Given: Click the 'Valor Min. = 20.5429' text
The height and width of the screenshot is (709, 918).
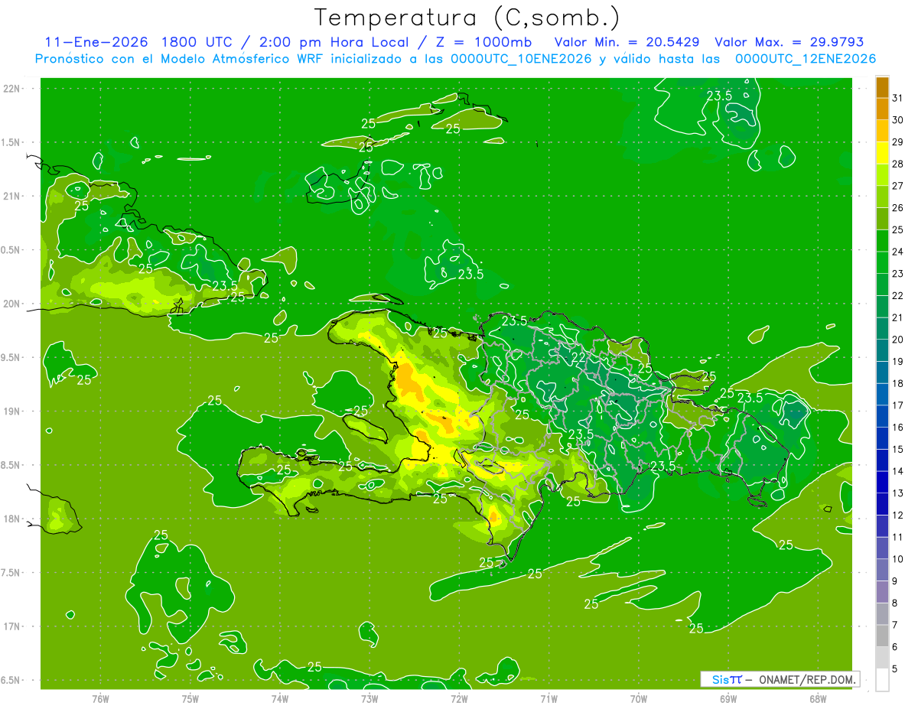Looking at the screenshot, I should point(627,42).
